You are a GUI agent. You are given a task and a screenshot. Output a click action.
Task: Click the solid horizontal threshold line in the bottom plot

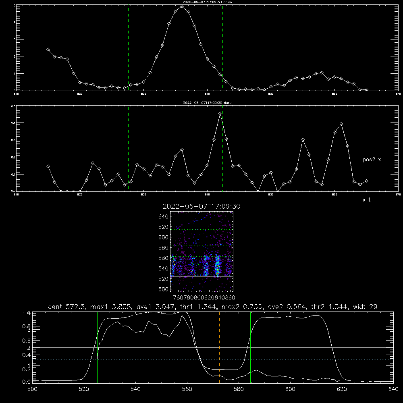click(x=213, y=347)
